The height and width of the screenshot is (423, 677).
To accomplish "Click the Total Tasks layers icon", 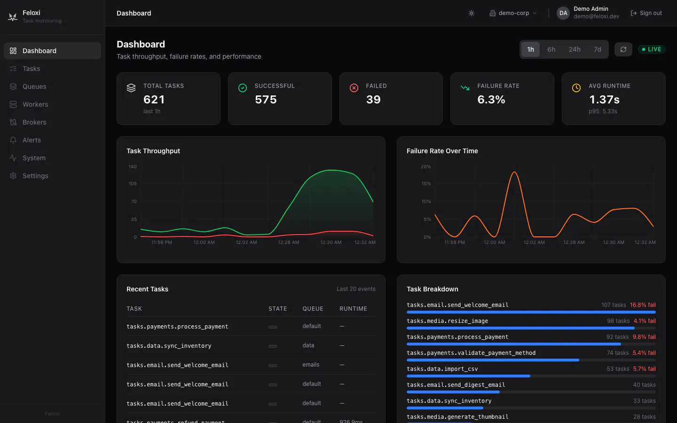I will 131,88.
